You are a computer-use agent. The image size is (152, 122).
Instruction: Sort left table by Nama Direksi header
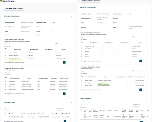pos(19,49)
